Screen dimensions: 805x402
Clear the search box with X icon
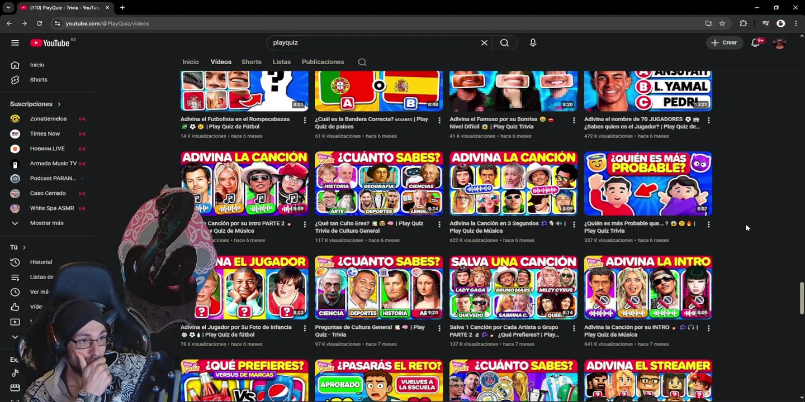pos(484,42)
